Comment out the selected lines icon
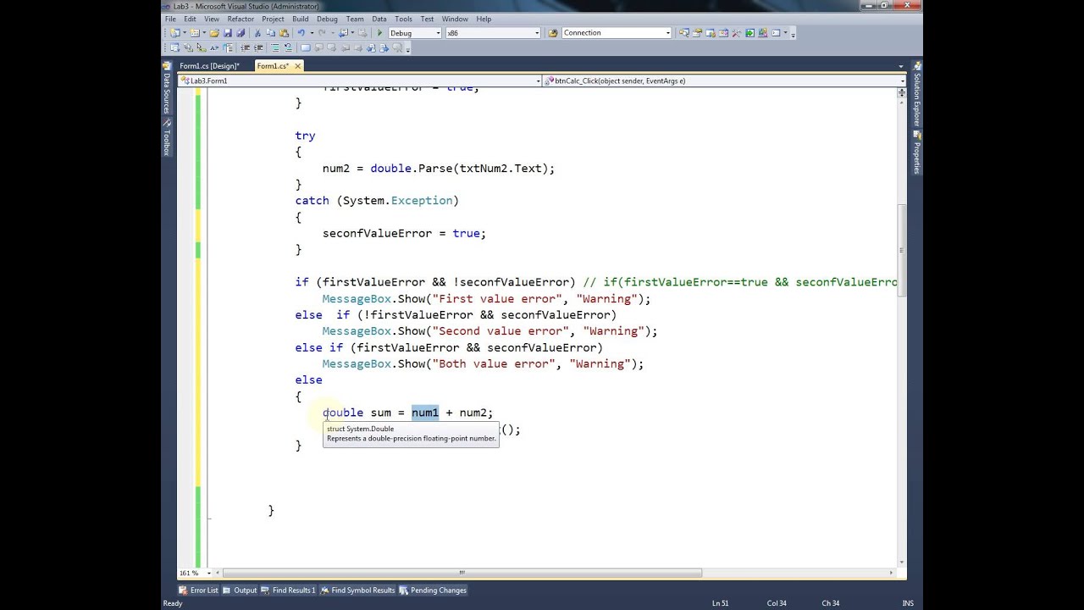 tap(275, 47)
